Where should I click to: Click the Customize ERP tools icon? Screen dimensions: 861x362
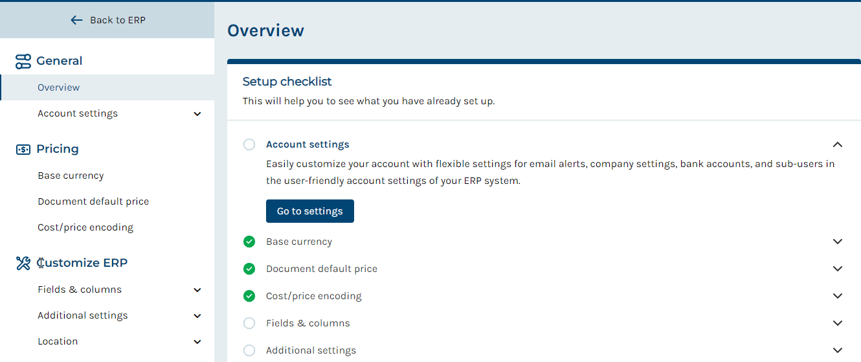[23, 263]
